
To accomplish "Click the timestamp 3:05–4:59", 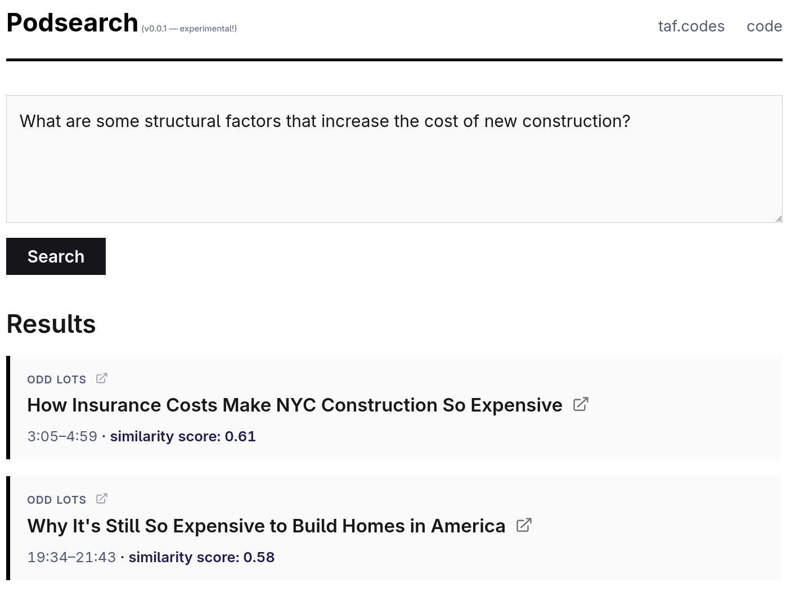I will (x=62, y=436).
